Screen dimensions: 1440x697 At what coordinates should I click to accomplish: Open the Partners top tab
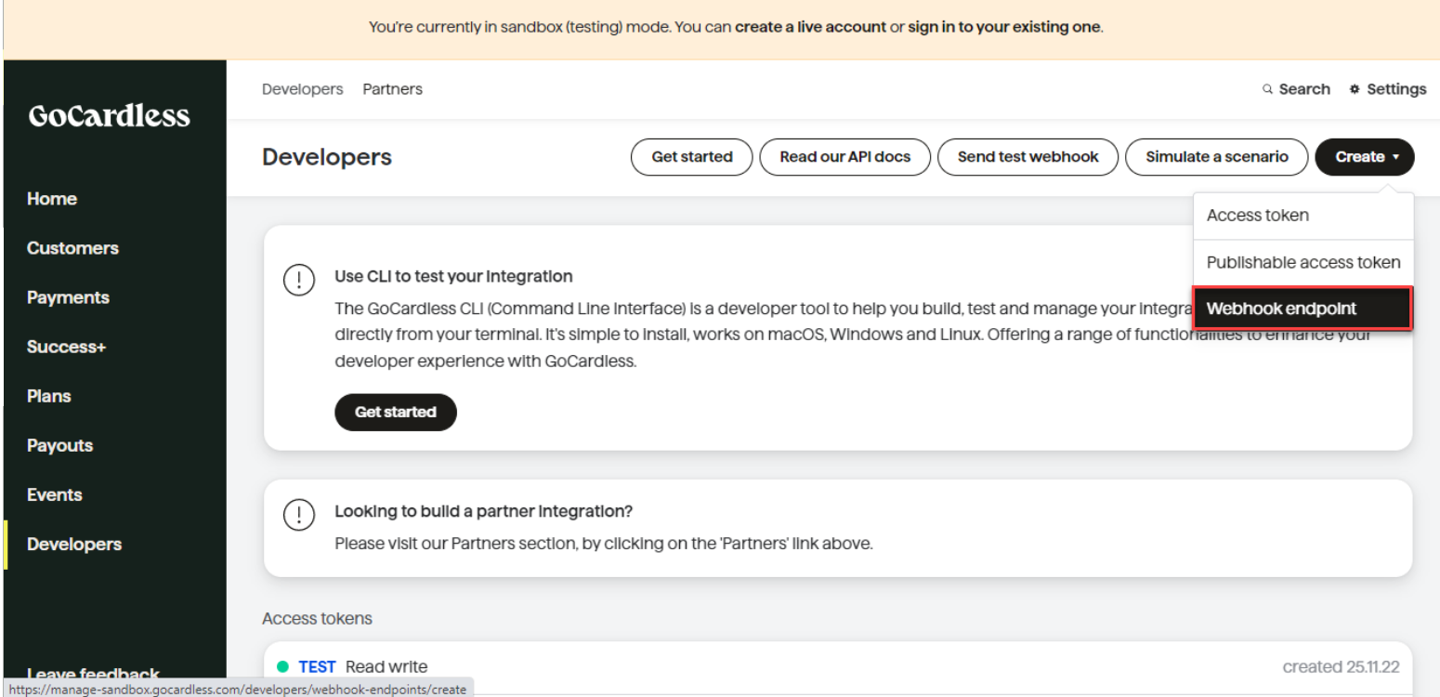(x=392, y=89)
